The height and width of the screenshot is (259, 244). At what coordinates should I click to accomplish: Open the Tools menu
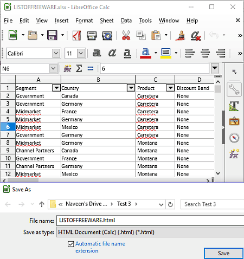tap(145, 21)
